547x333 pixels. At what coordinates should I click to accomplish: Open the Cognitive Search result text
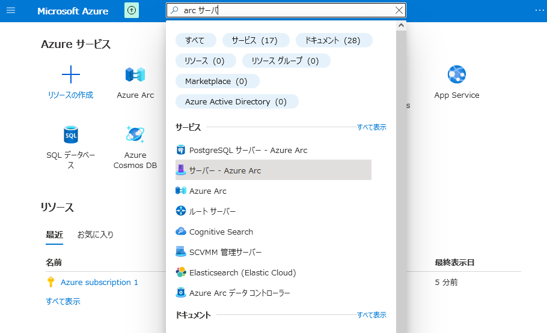coord(221,232)
